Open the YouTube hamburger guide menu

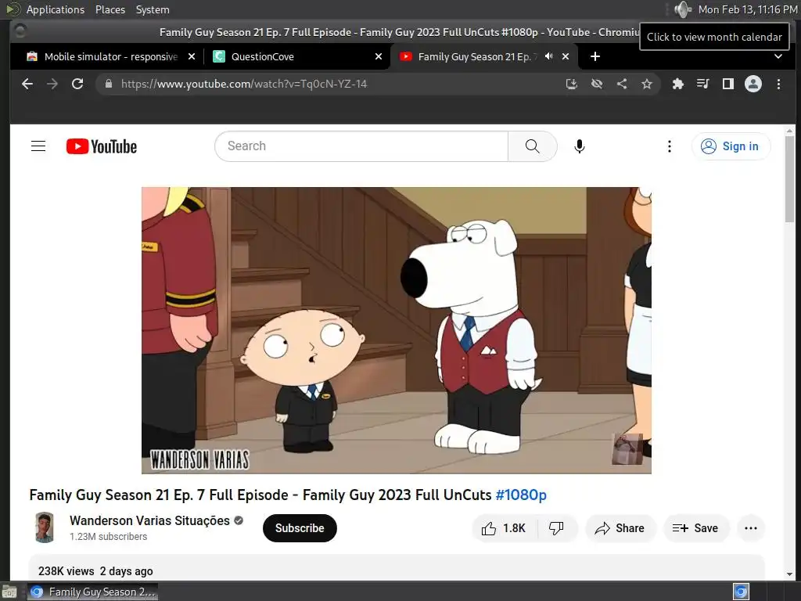38,146
